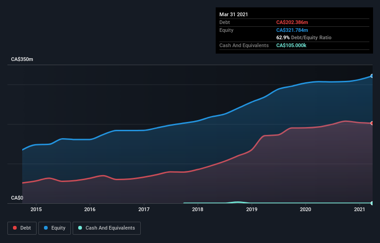Viewport: 380px width, 243px height.
Task: Click the 2020 x-axis label
Action: click(305, 209)
